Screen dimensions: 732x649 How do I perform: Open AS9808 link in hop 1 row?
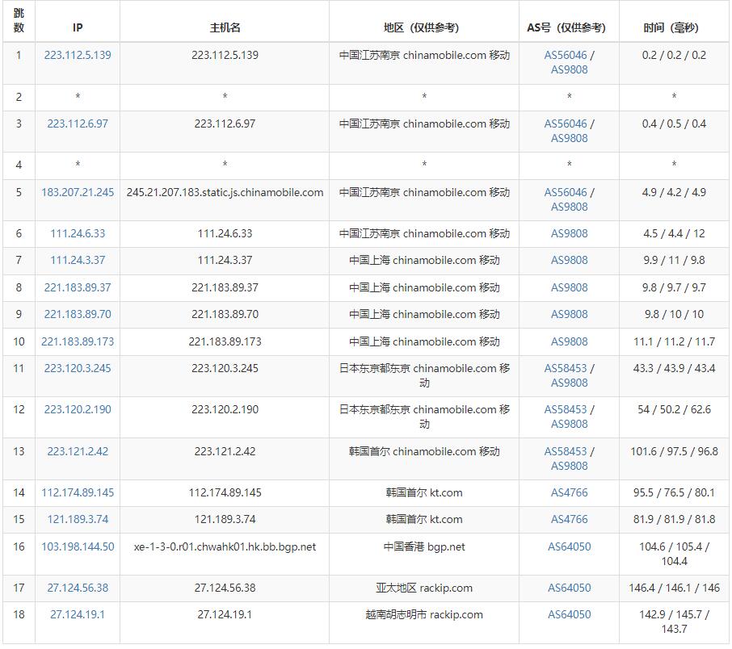click(x=569, y=69)
